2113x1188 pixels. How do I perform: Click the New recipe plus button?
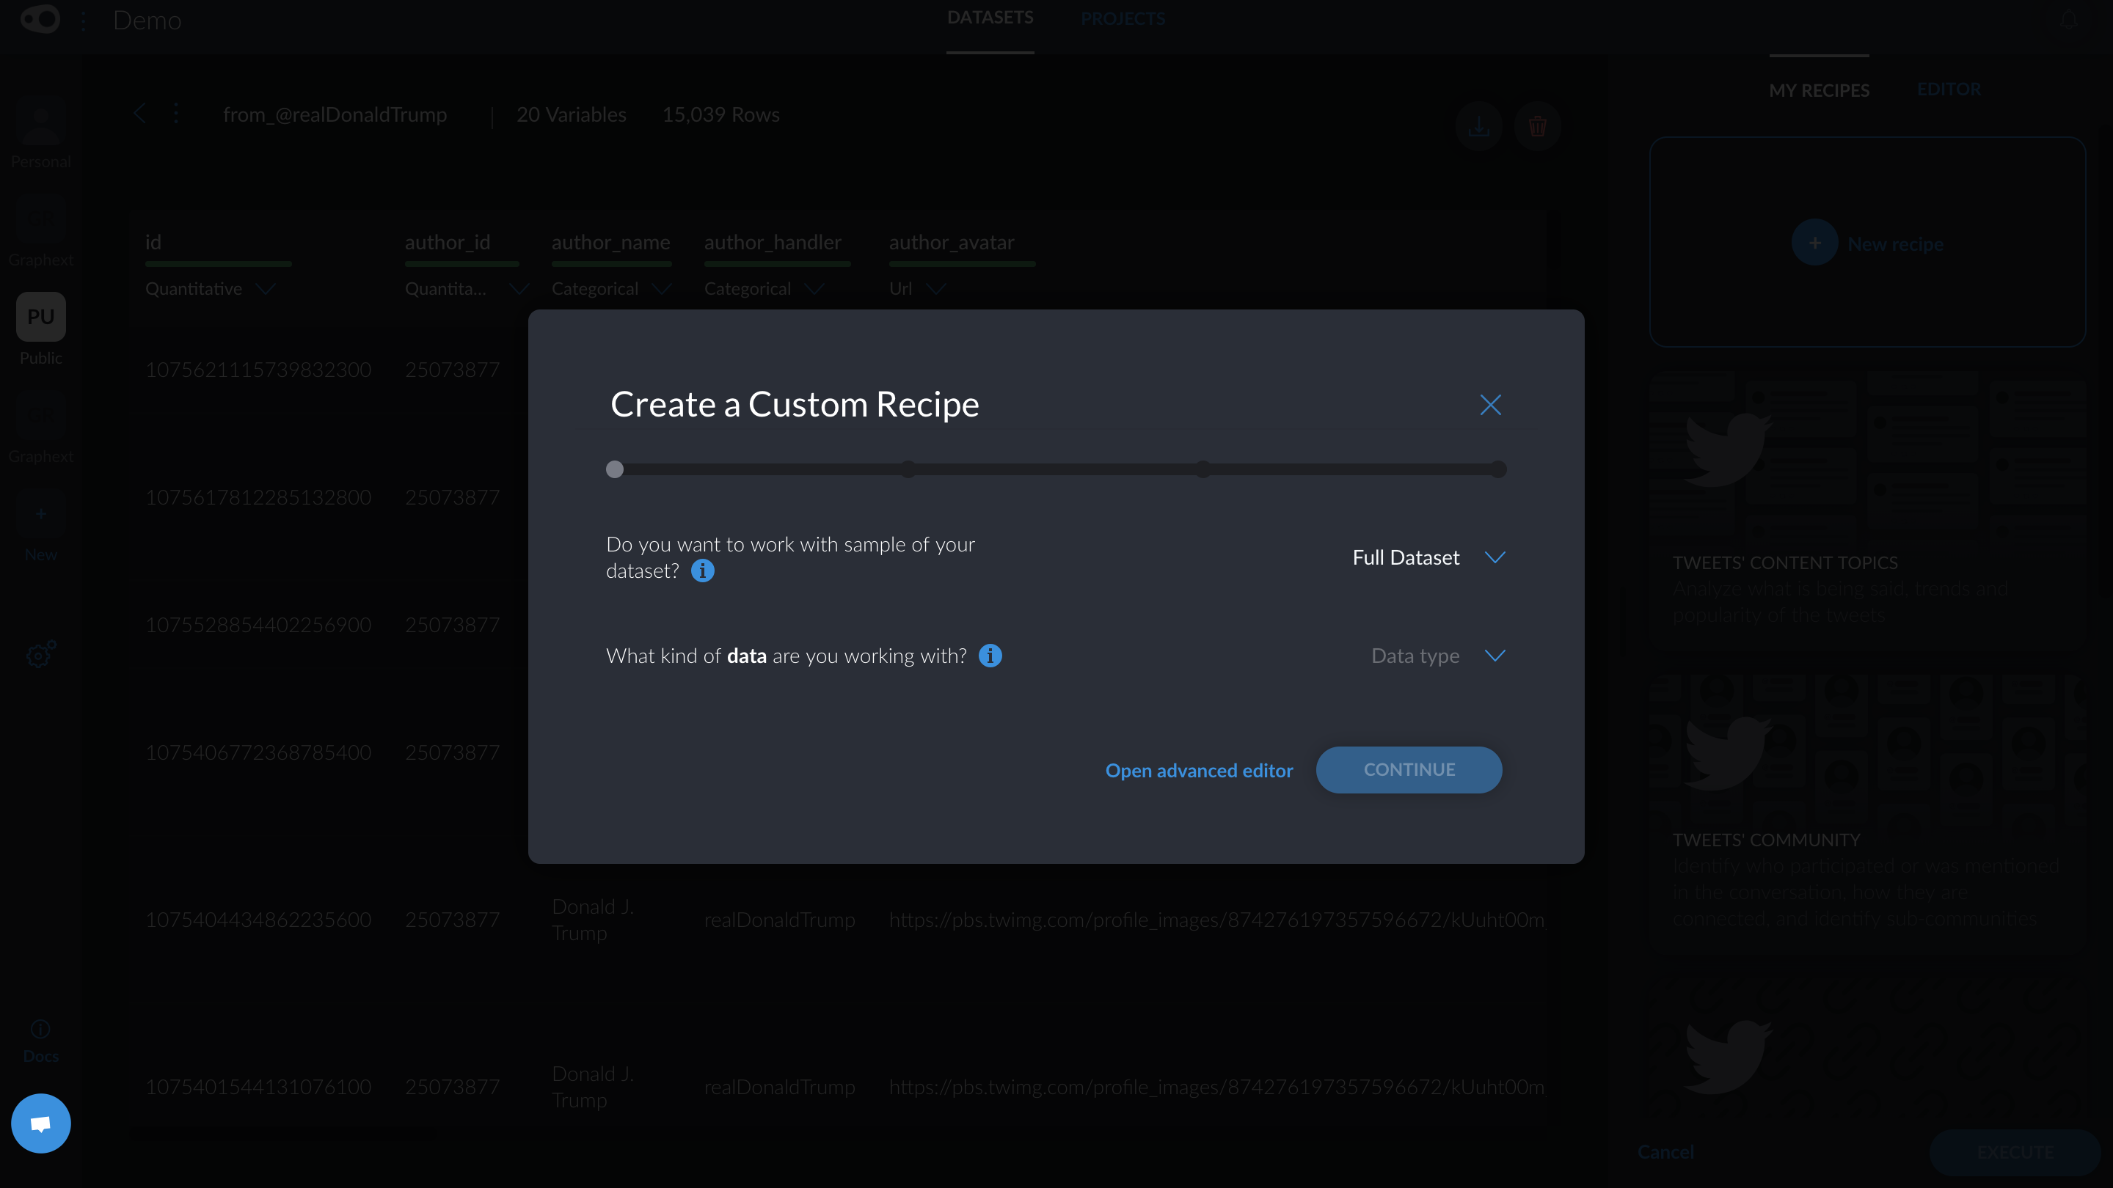click(1814, 243)
